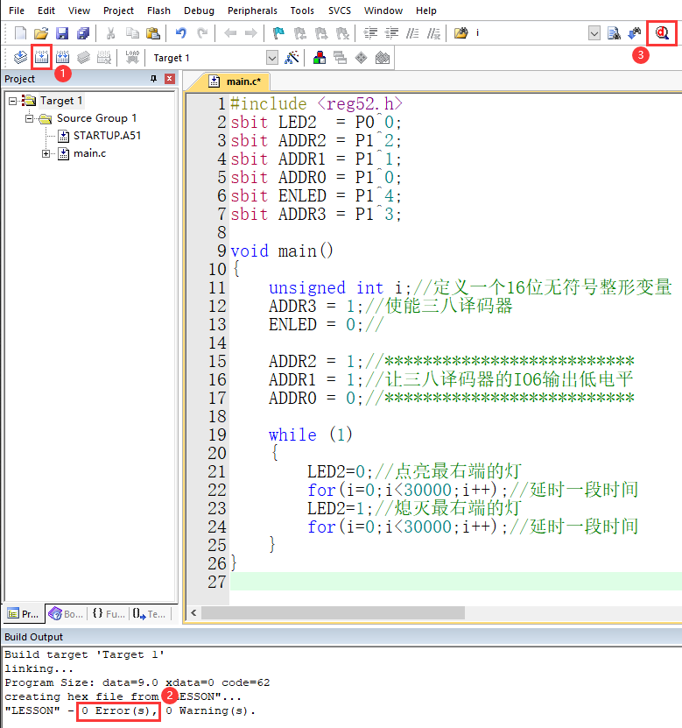Start the debug session icon
The image size is (682, 728).
662,33
